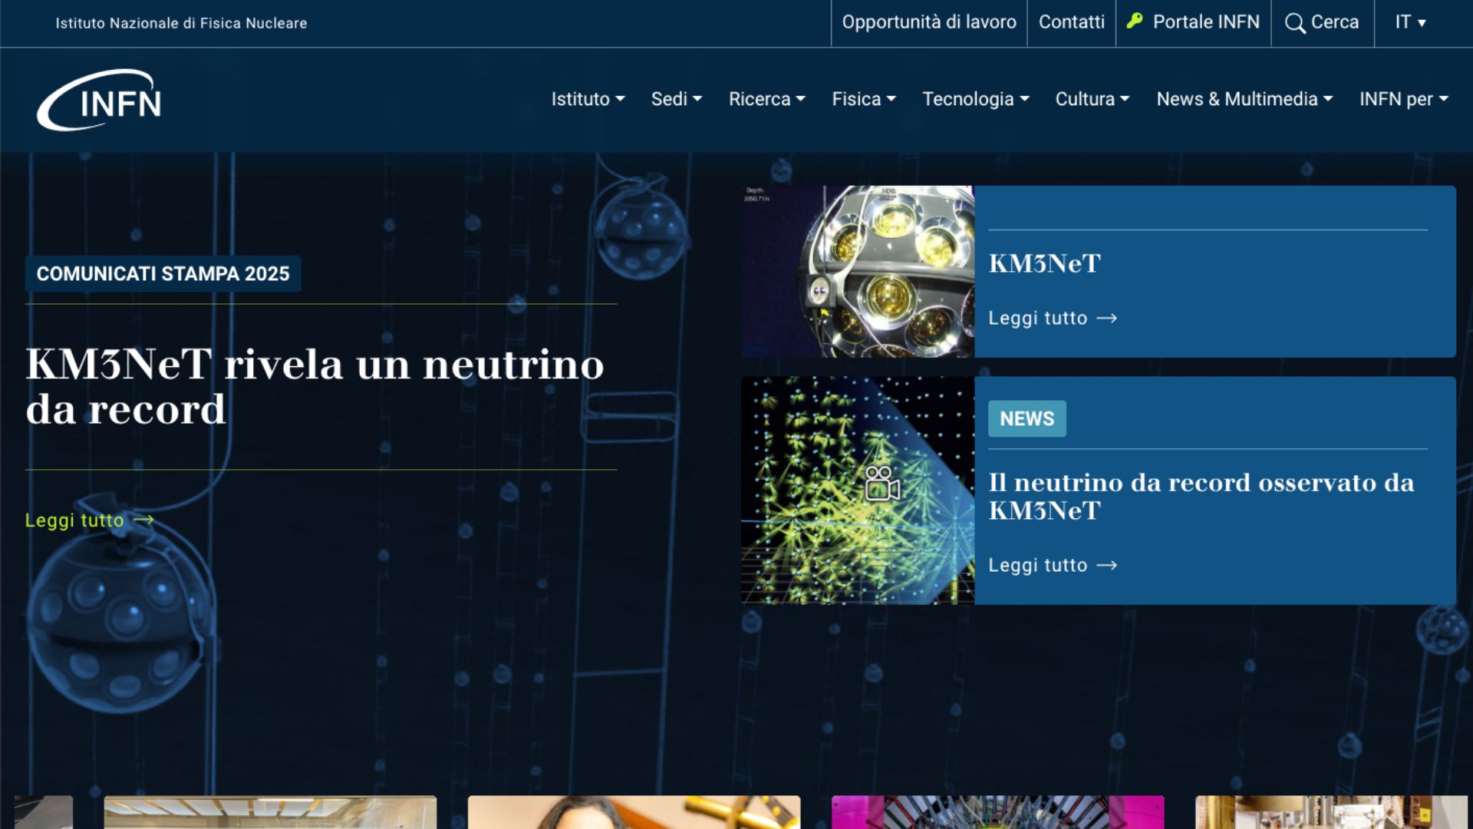Image resolution: width=1473 pixels, height=829 pixels.
Task: Open the Contatti page
Action: coord(1072,22)
